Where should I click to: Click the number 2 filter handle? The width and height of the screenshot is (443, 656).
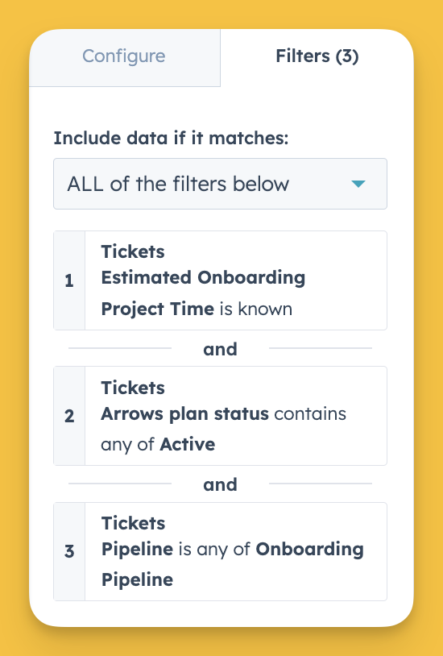coord(69,416)
